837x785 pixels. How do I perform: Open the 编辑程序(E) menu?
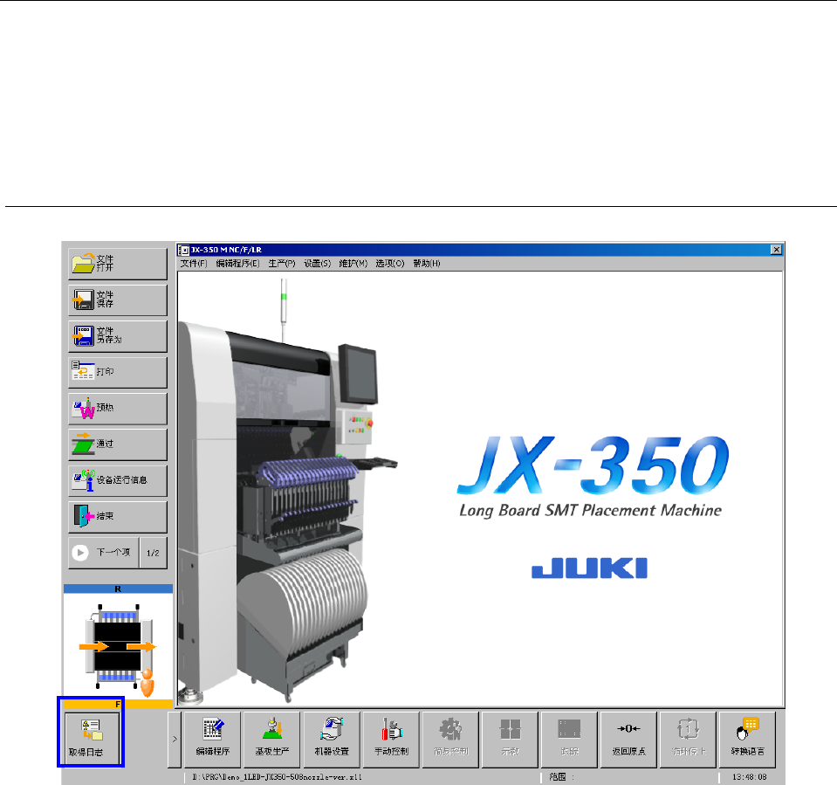pyautogui.click(x=237, y=264)
